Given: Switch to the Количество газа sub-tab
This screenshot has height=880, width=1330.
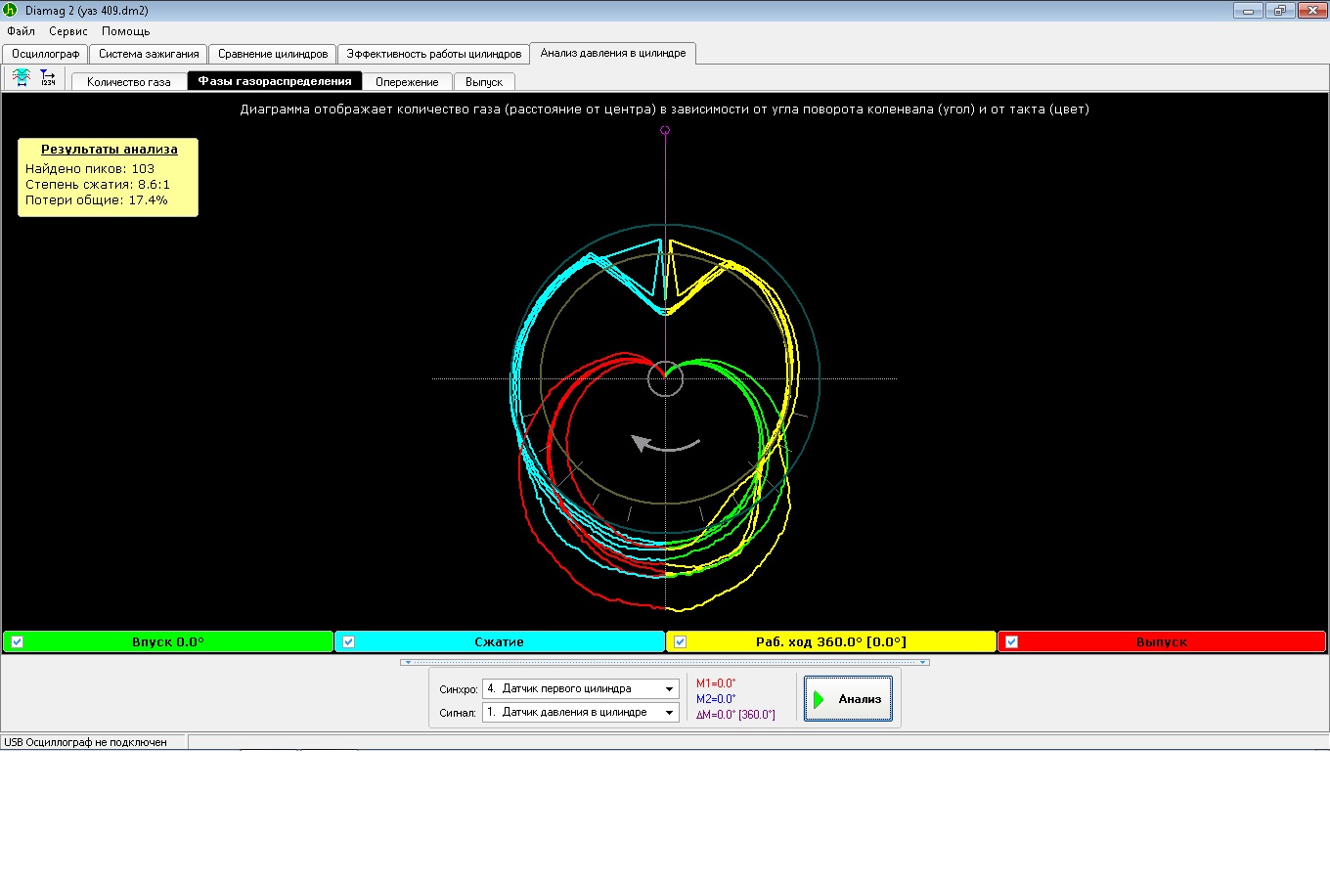Looking at the screenshot, I should (x=129, y=82).
